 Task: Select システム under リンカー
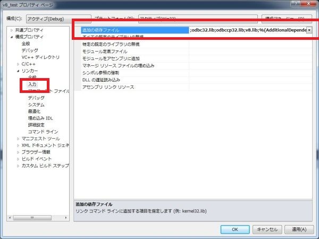coord(36,105)
